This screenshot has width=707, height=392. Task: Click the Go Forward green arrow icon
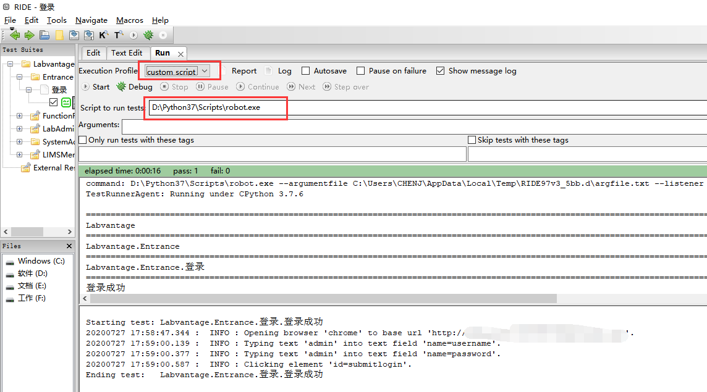29,35
